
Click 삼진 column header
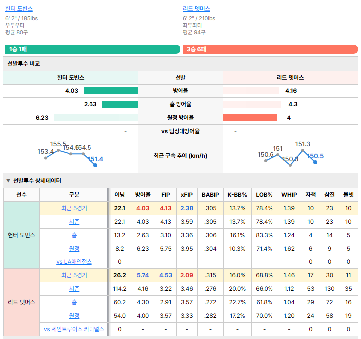(x=330, y=195)
